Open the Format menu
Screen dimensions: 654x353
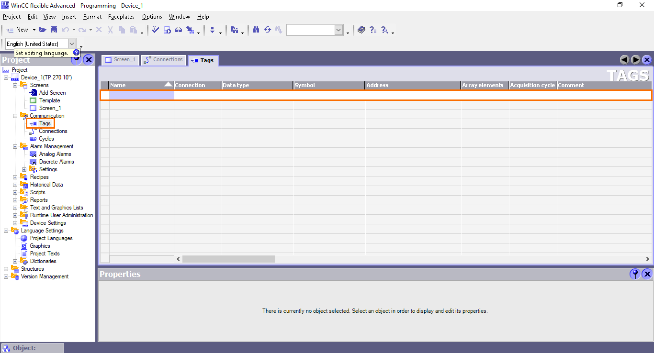[92, 17]
